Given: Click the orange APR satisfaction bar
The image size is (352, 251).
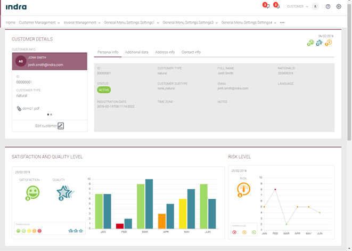Looking at the screenshot, I should pos(162,221).
